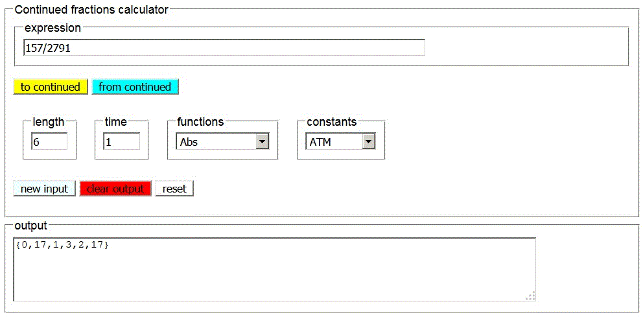
Task: Click the "Continued fractions calculator" title
Action: pos(91,10)
